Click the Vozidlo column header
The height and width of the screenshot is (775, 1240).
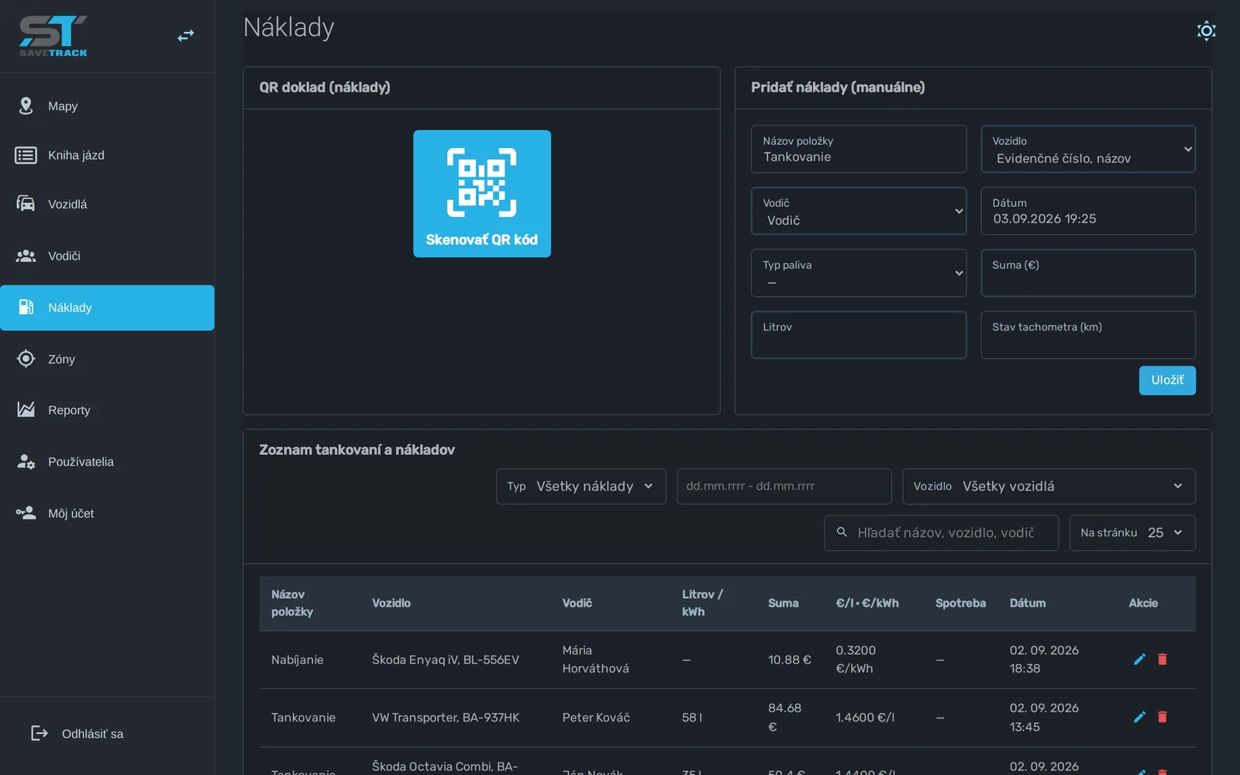[x=391, y=603]
